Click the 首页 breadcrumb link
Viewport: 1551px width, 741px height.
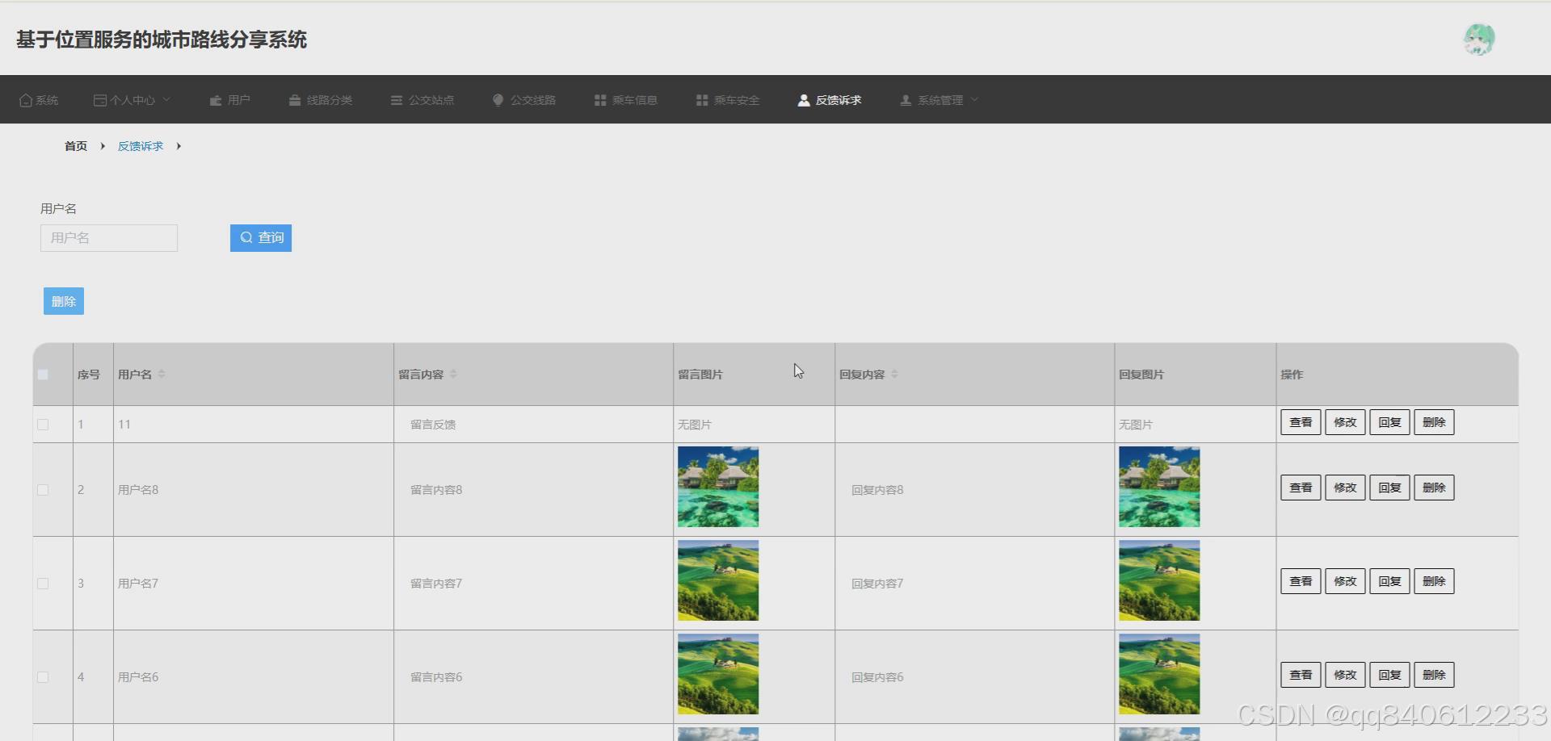coord(76,146)
